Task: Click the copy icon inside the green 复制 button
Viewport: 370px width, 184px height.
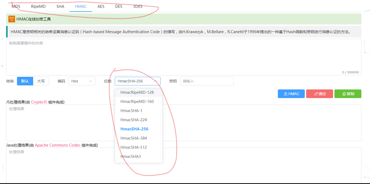Action: [x=344, y=94]
